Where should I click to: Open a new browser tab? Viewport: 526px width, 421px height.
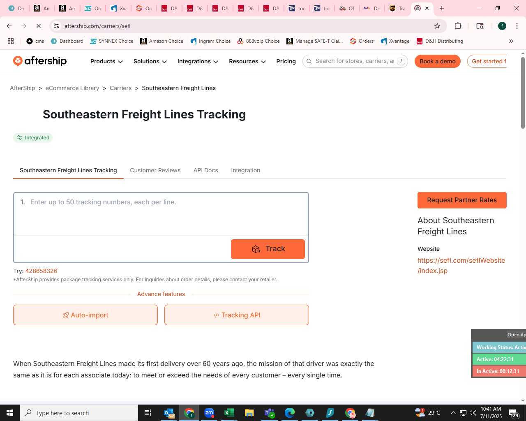pos(442,8)
